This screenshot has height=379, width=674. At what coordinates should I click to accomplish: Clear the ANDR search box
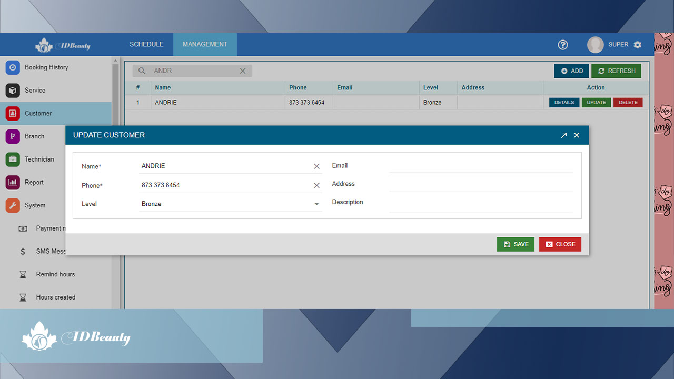point(243,71)
